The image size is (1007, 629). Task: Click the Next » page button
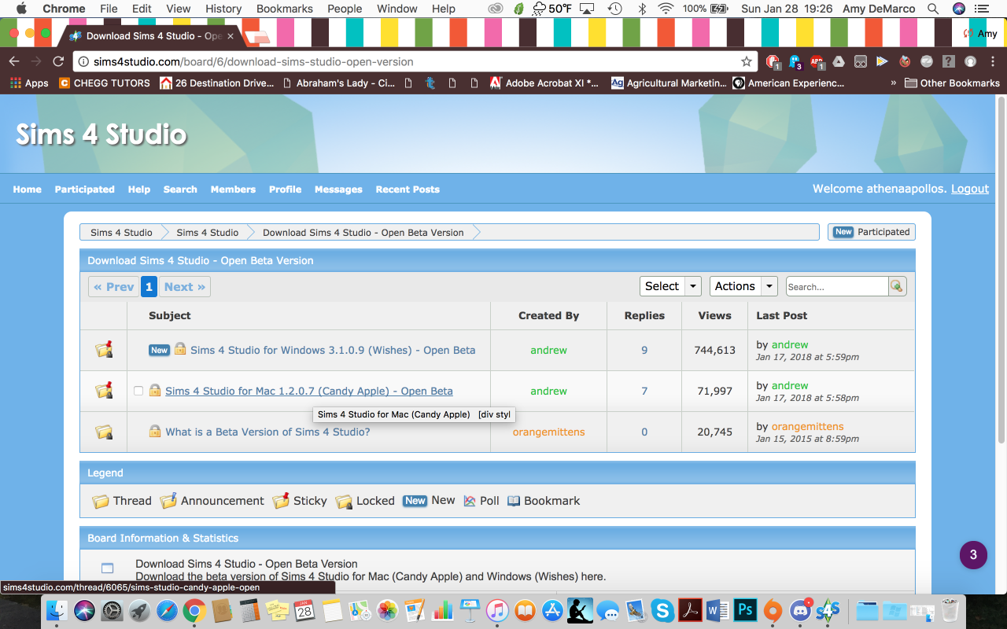coord(185,287)
